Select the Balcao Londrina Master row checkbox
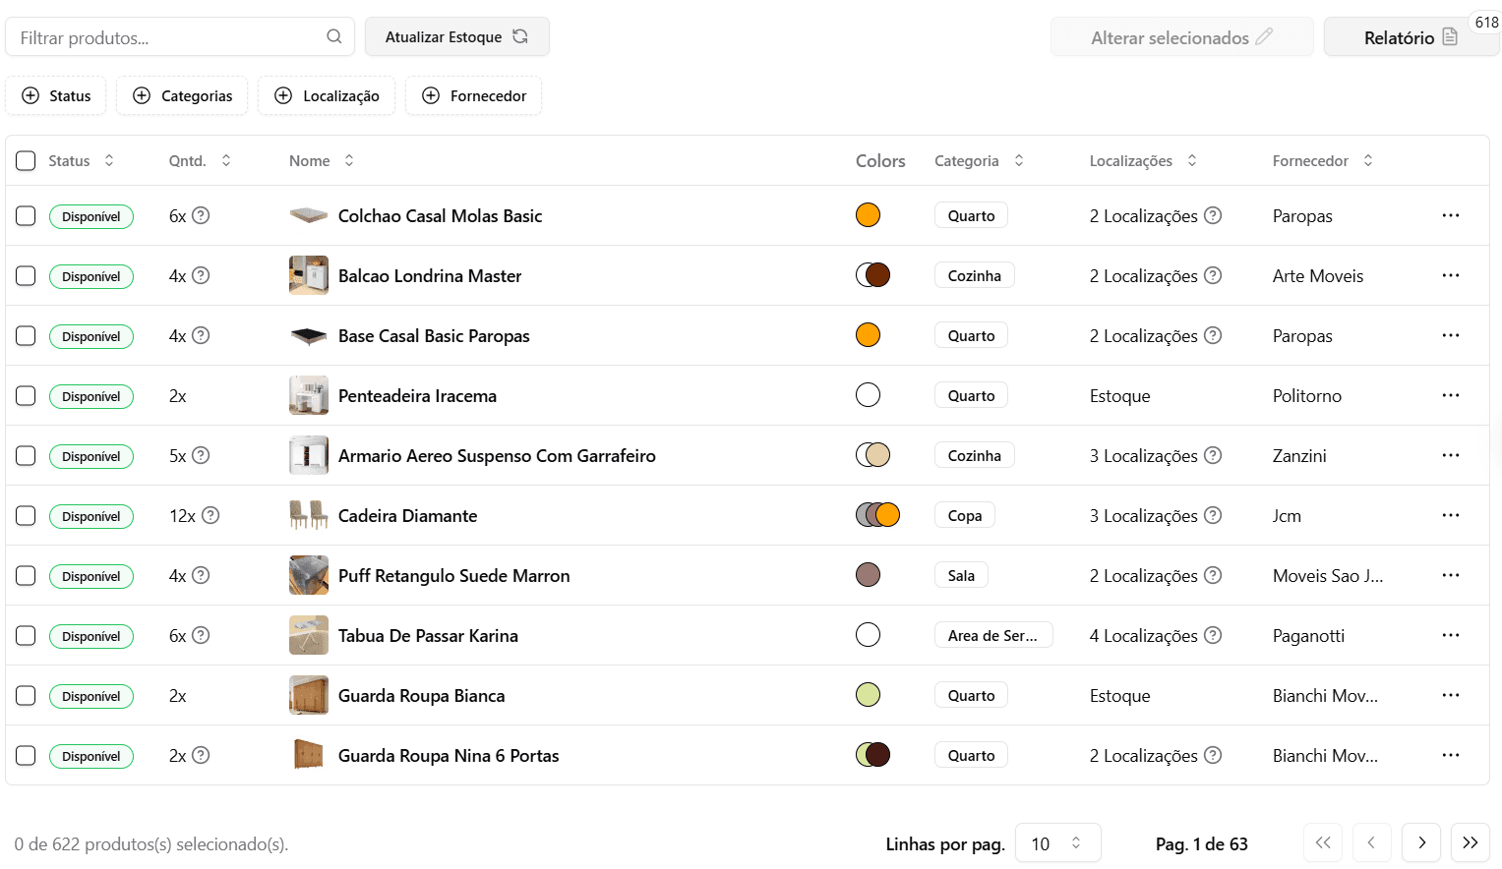Viewport: 1502px width, 869px height. pyautogui.click(x=27, y=275)
